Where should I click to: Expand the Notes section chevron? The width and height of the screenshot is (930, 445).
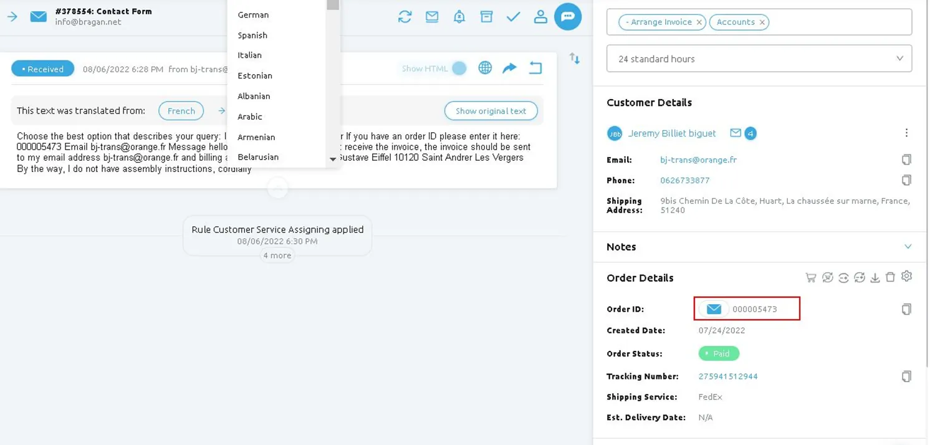click(x=908, y=247)
